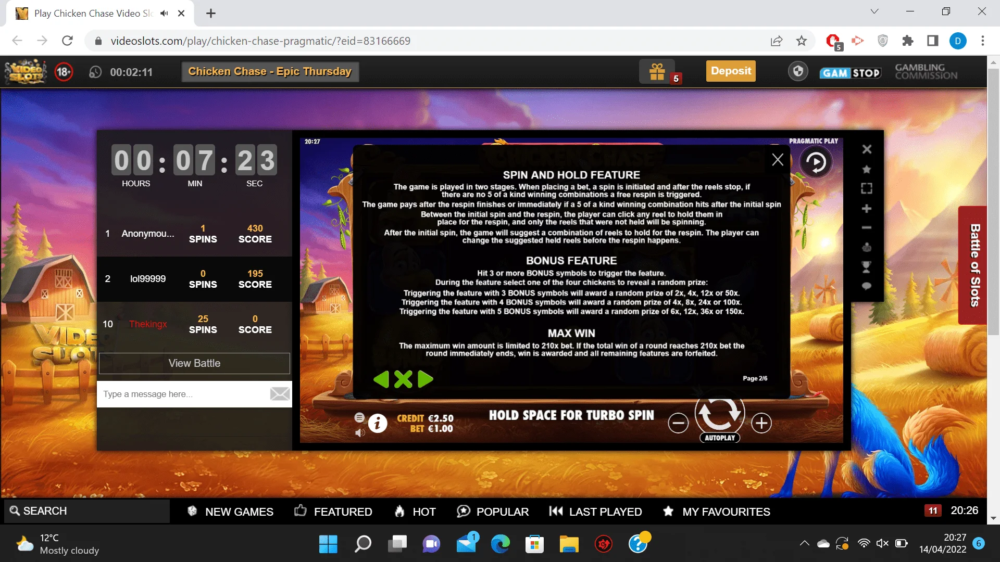The width and height of the screenshot is (1000, 562).
Task: Increase the bet with plus button
Action: pyautogui.click(x=761, y=423)
